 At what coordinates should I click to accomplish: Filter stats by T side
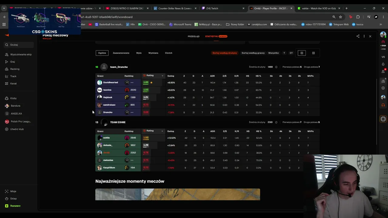(284, 53)
